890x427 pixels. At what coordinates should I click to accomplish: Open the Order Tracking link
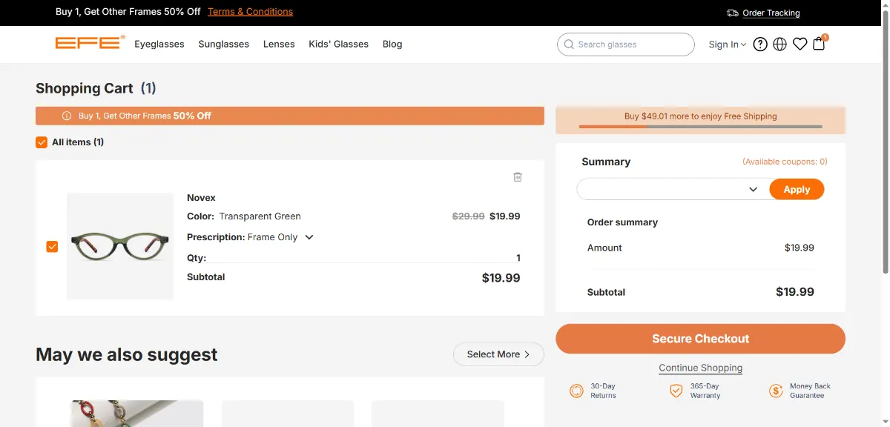pos(771,13)
